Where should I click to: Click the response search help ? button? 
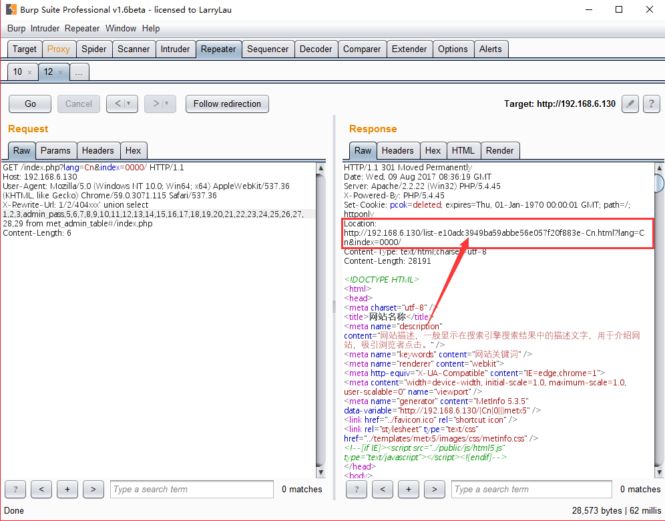tap(357, 489)
